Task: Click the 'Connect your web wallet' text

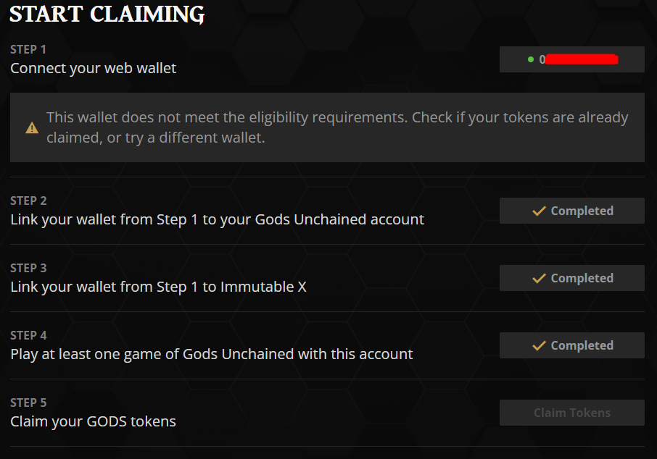Action: point(93,69)
